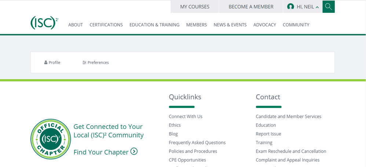The height and width of the screenshot is (167, 366).
Task: Open the Education & Training menu
Action: pos(154,25)
